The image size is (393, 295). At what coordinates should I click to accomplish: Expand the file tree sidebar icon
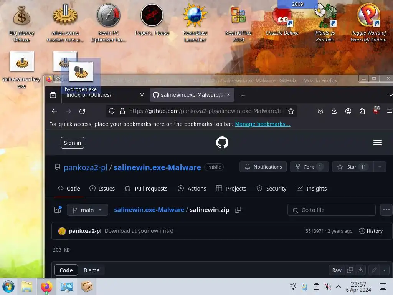pyautogui.click(x=58, y=210)
